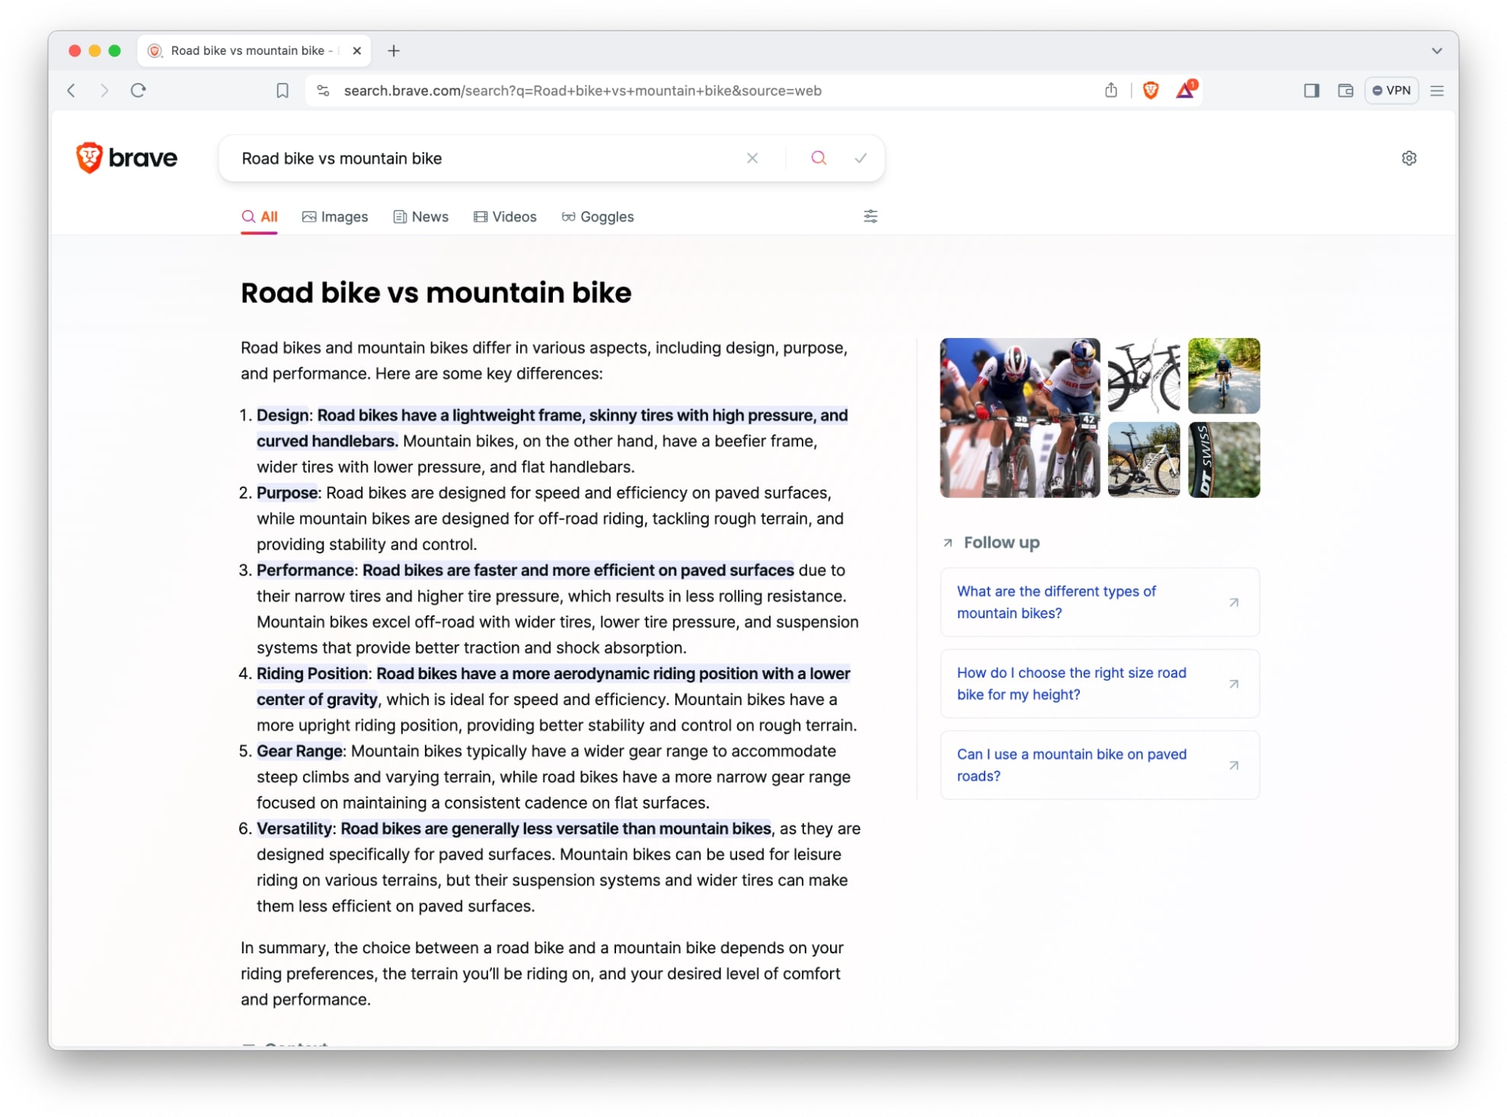Bookmark this page via the star icon

click(x=283, y=90)
